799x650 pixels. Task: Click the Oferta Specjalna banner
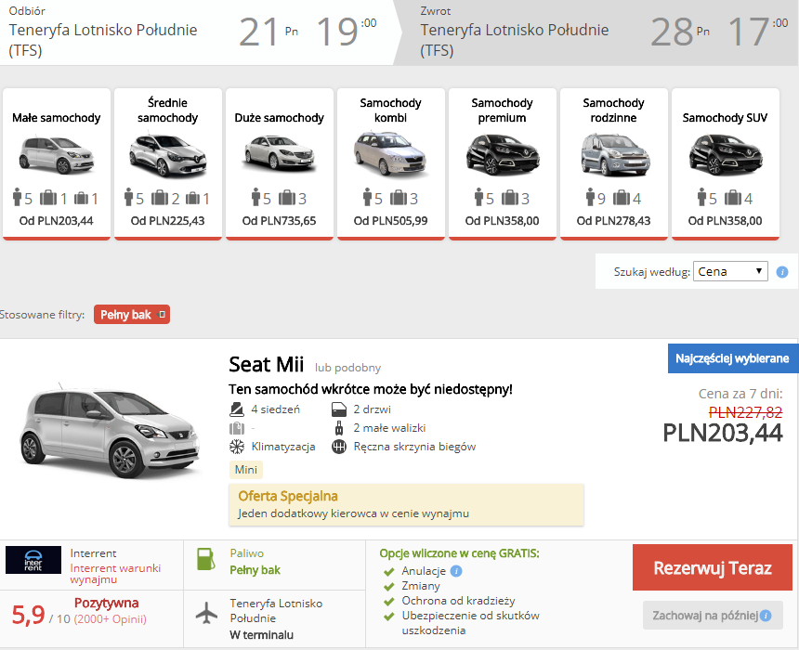pos(407,504)
